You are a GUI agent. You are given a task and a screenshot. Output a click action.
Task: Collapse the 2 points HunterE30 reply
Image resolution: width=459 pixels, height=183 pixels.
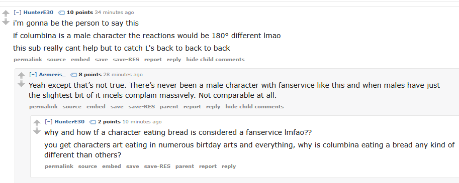tap(49, 122)
